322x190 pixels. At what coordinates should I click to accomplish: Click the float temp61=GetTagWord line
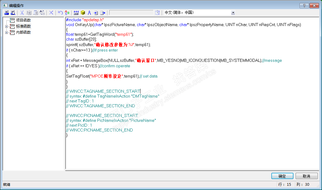[x=100, y=35]
